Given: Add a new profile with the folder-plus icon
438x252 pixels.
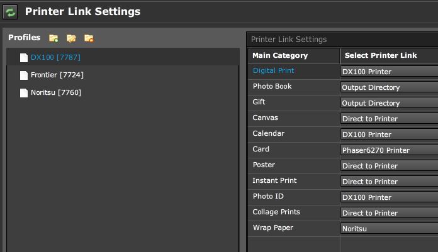Looking at the screenshot, I should [53, 38].
